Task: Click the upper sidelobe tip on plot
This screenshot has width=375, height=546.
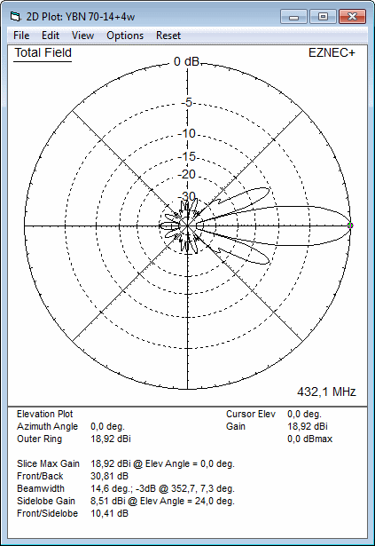Action: coord(268,189)
